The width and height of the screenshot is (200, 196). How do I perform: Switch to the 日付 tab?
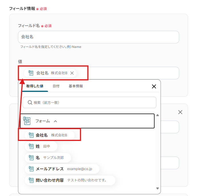point(56,86)
